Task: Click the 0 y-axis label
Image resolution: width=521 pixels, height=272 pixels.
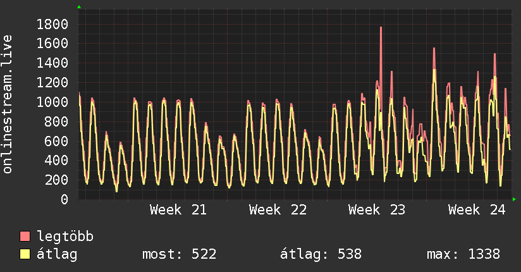Action: (64, 199)
